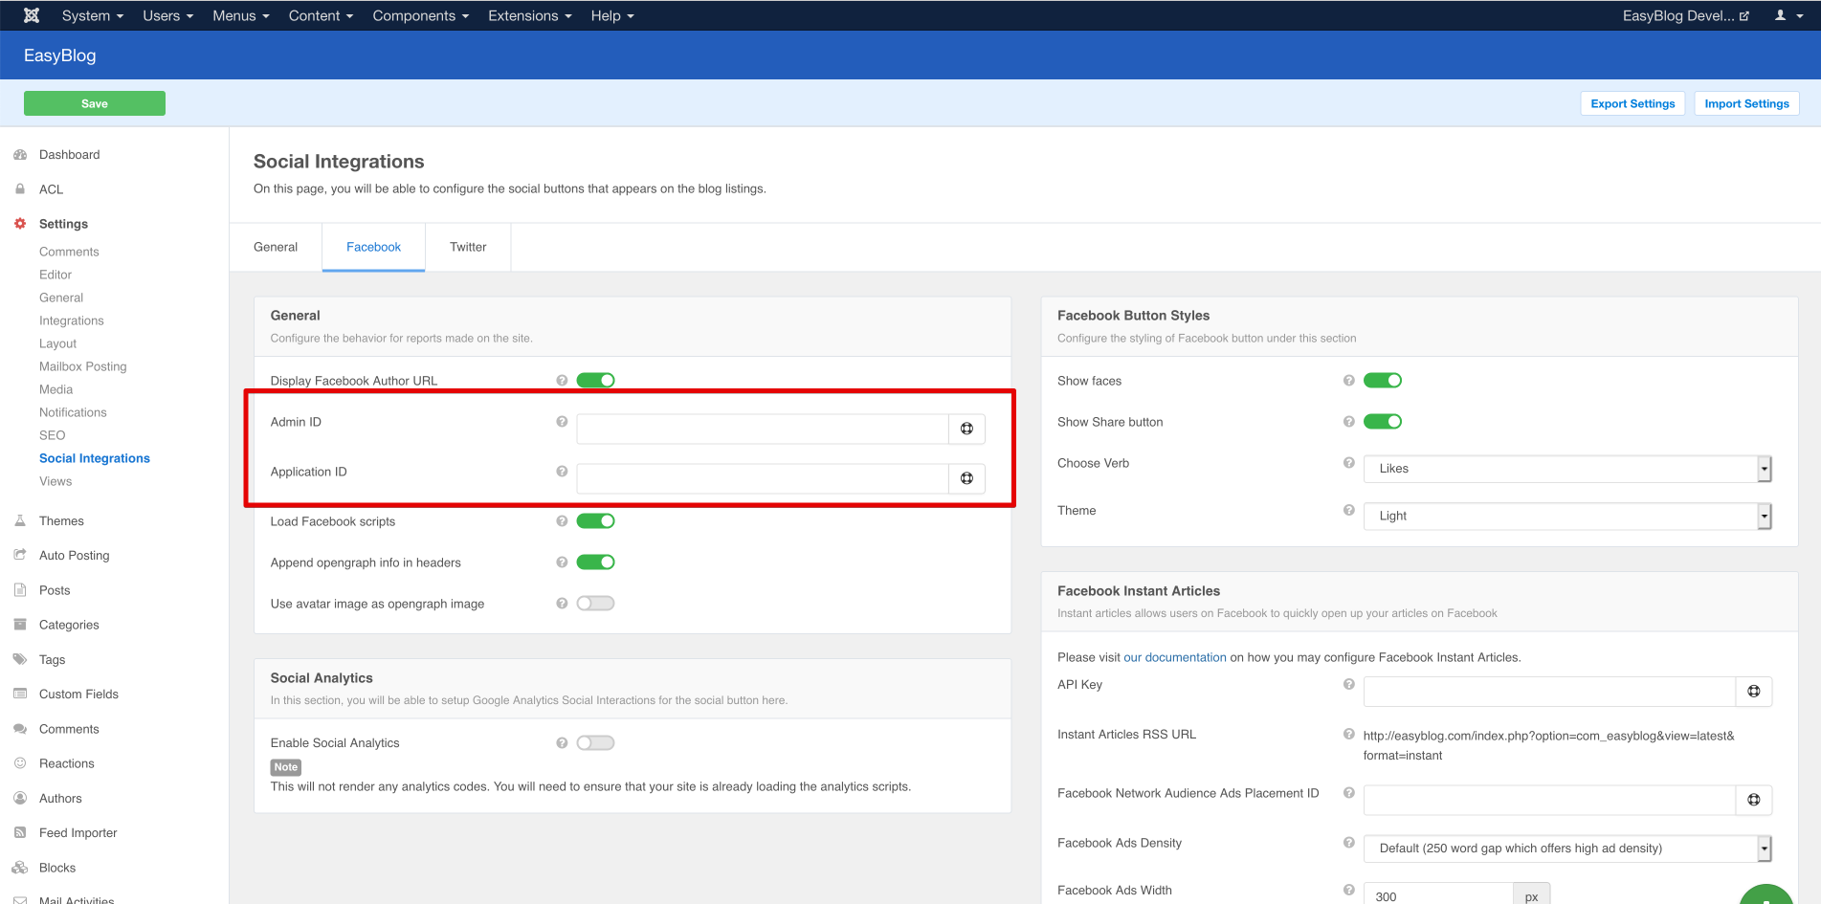Click the Blocks sidebar icon
The image size is (1821, 904).
coord(20,868)
